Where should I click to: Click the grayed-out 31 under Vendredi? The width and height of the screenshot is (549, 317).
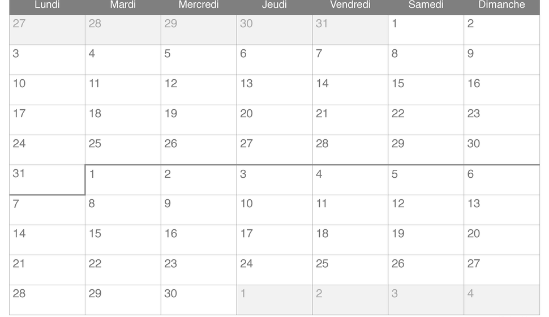point(350,30)
